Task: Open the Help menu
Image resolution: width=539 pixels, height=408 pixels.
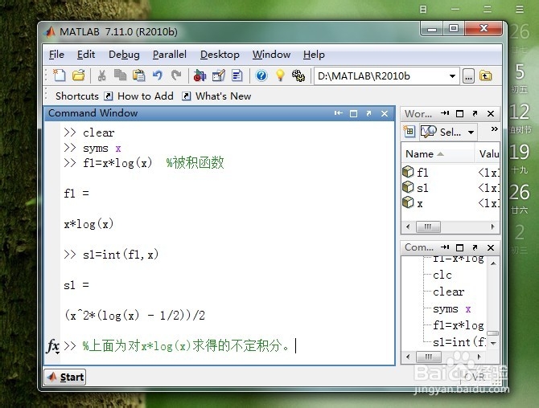Action: point(314,55)
